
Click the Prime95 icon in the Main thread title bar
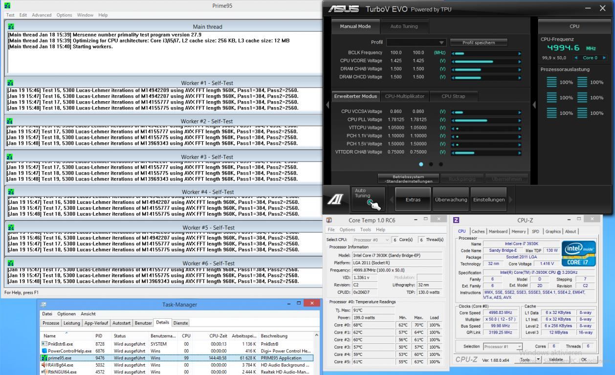[11, 26]
